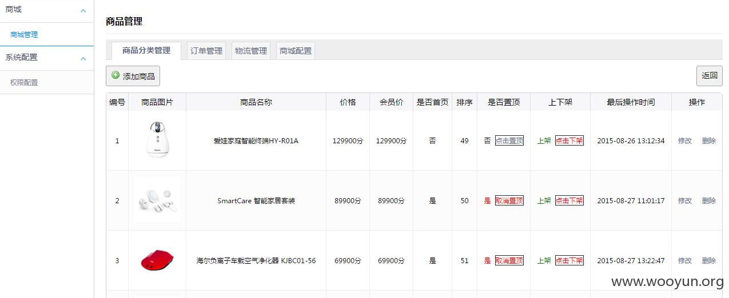The image size is (729, 298).
Task: Click 点击置顶 for 爱娃家庭智能终端HY-R01A
Action: [509, 140]
